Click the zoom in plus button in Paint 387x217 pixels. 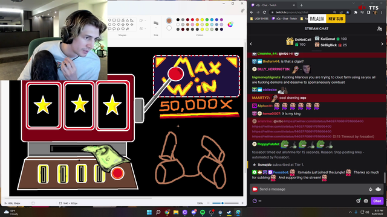[242, 203]
